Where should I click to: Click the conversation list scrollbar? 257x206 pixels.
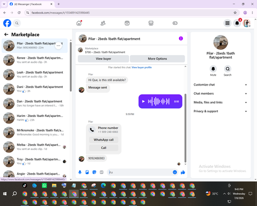(70, 67)
